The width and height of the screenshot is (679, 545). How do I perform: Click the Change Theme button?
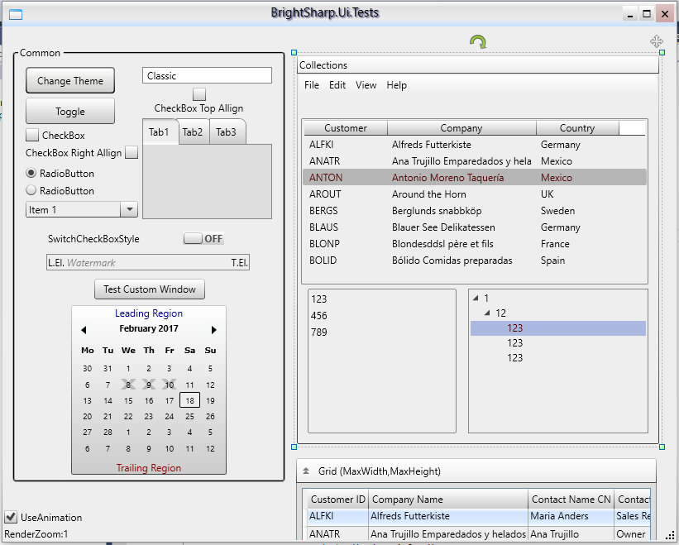tap(70, 81)
